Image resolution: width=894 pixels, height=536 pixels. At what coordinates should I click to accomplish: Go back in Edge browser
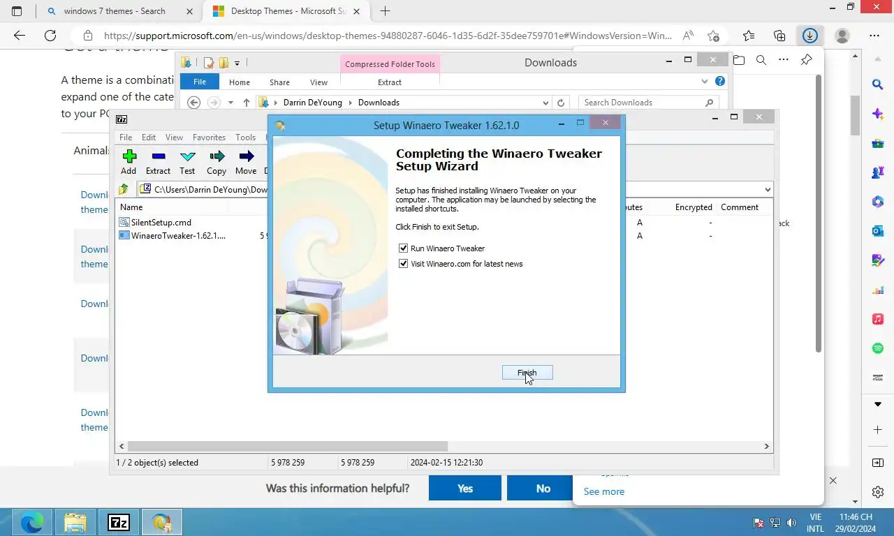pyautogui.click(x=20, y=36)
